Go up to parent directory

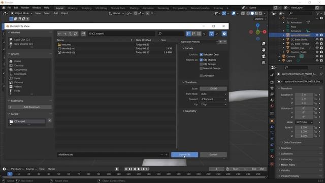70,34
